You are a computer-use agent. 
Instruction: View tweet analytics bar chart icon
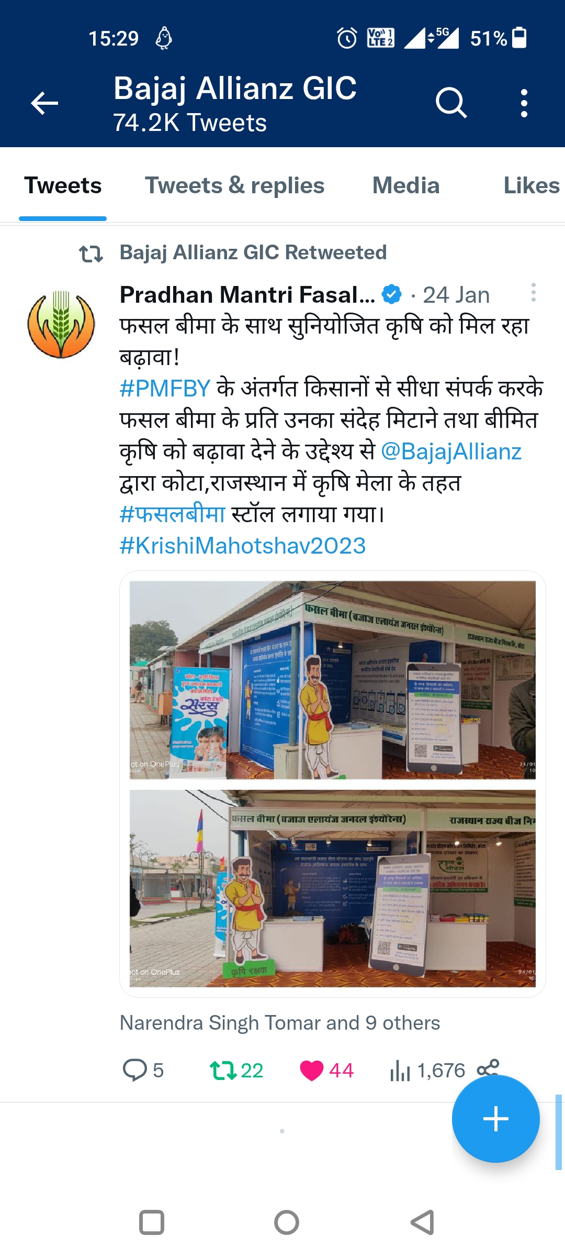pos(400,1071)
